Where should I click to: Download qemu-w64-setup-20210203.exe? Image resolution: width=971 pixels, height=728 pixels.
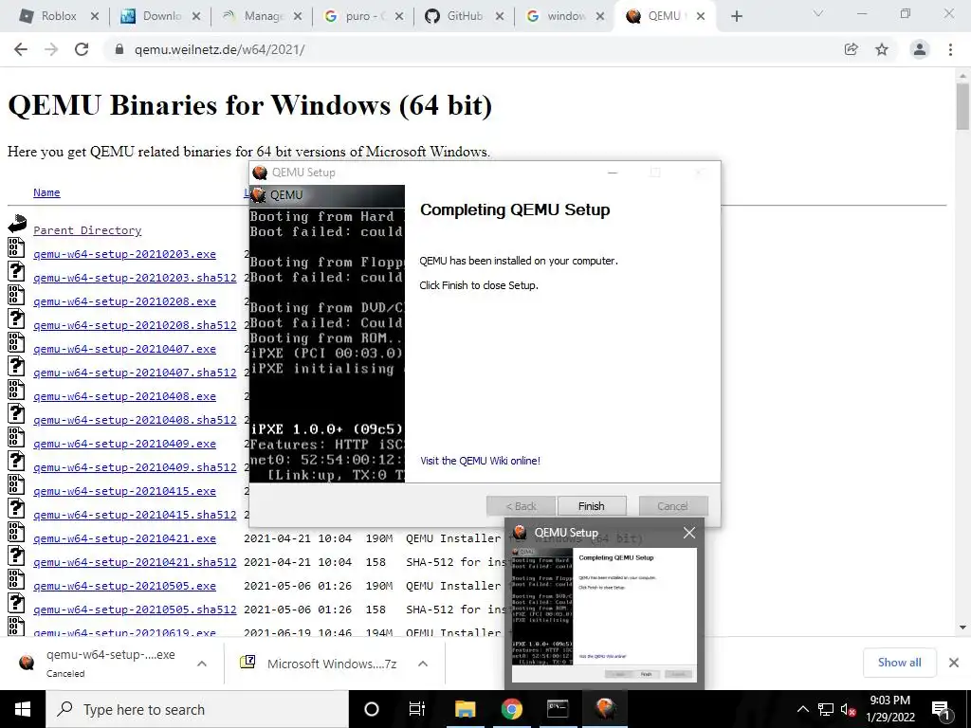point(124,254)
